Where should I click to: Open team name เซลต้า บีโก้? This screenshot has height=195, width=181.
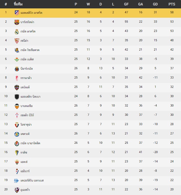tap(27, 115)
